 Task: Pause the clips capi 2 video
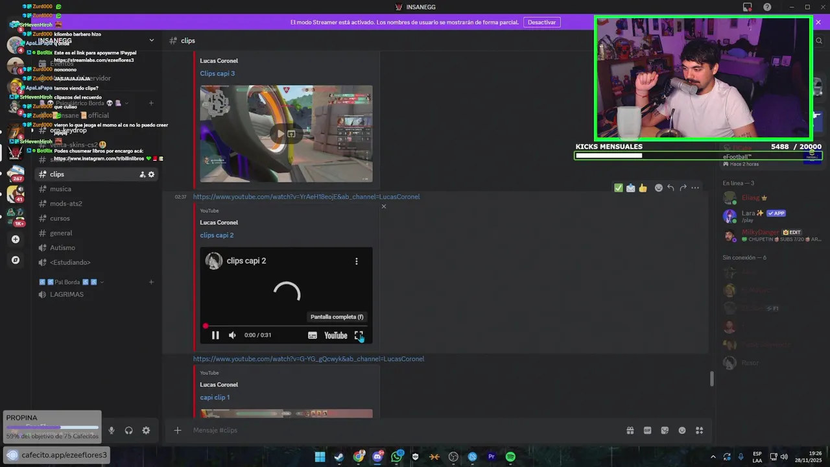pyautogui.click(x=215, y=335)
